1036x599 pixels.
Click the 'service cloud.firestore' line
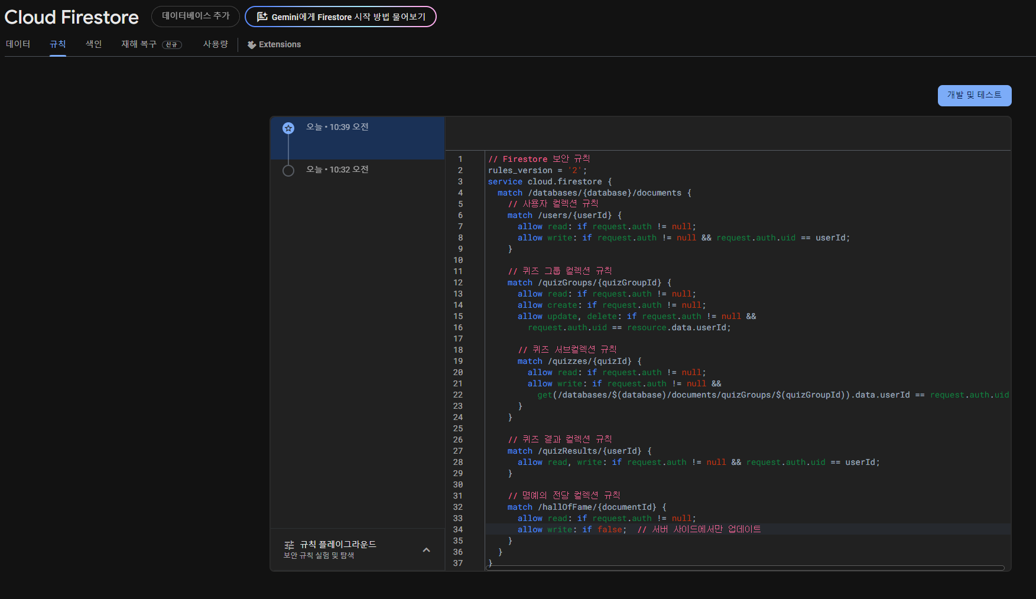click(550, 182)
